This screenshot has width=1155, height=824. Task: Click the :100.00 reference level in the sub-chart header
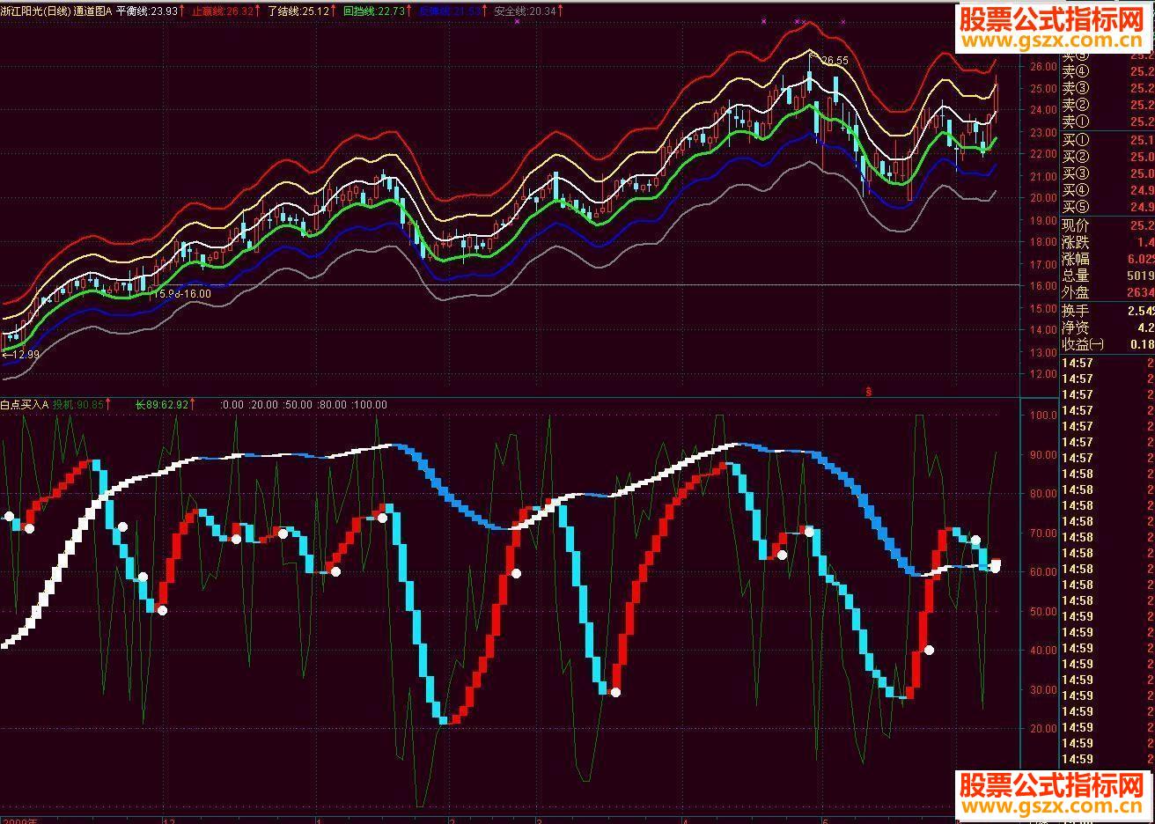tap(369, 405)
